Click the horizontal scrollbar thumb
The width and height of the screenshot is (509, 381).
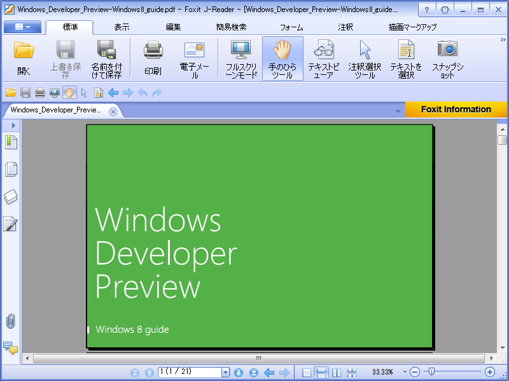click(259, 358)
